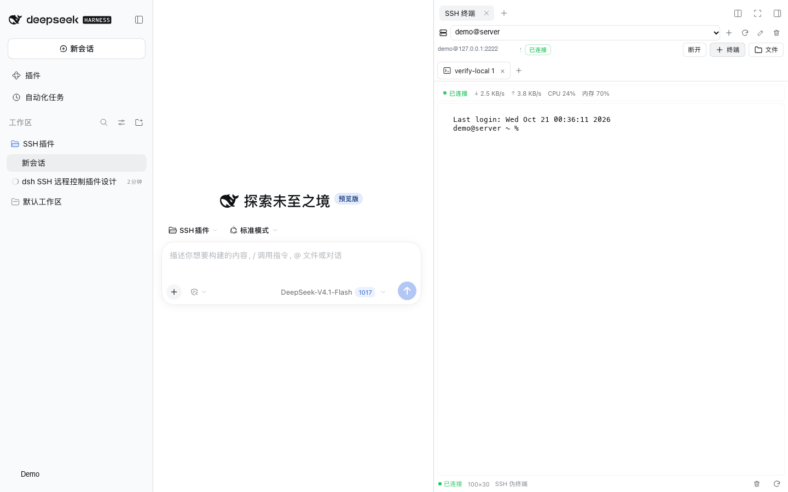Image resolution: width=788 pixels, height=492 pixels.
Task: Toggle the split view layout icon
Action: pos(738,13)
